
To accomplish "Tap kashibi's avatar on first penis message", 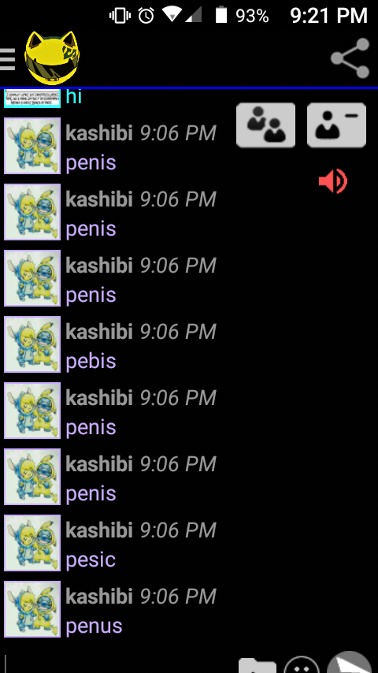I will [x=32, y=146].
